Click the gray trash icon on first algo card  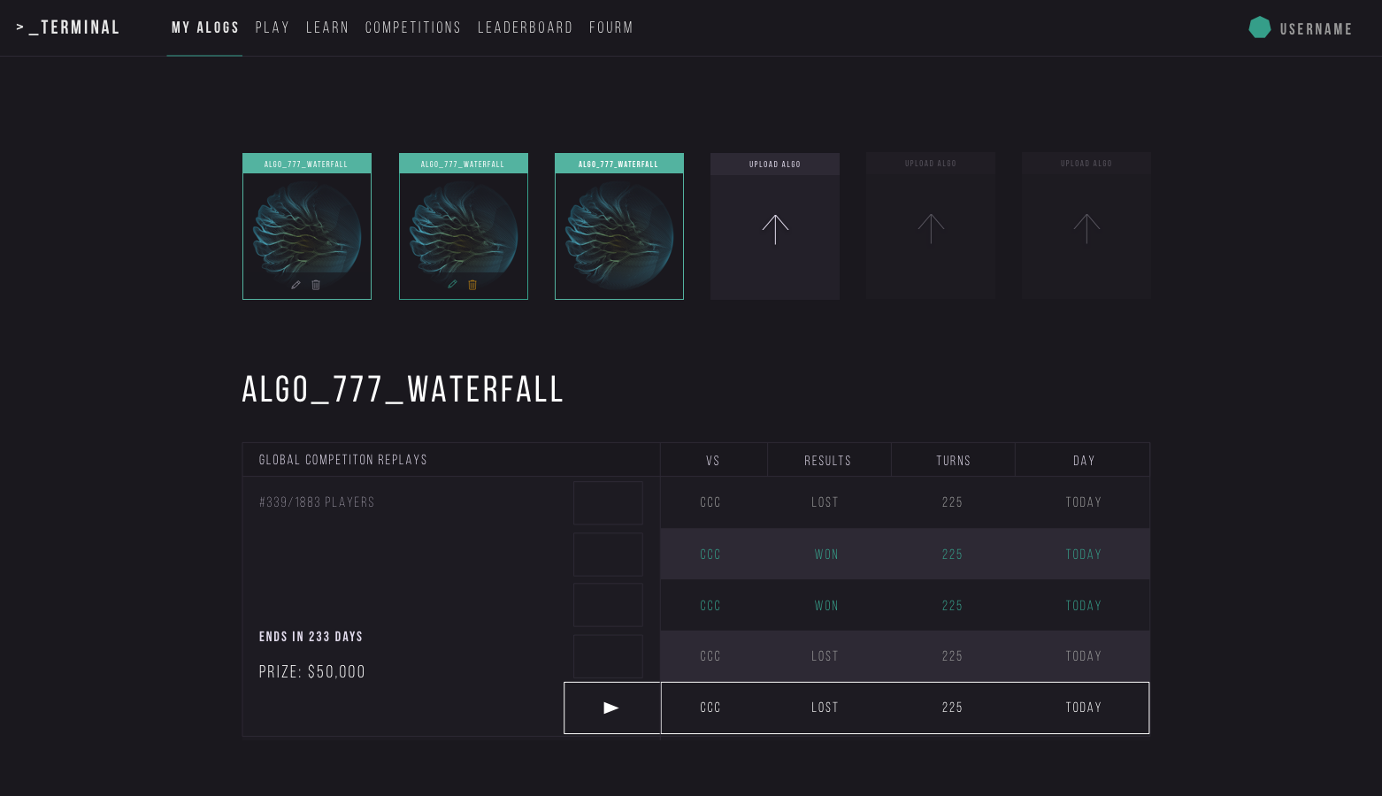[316, 285]
